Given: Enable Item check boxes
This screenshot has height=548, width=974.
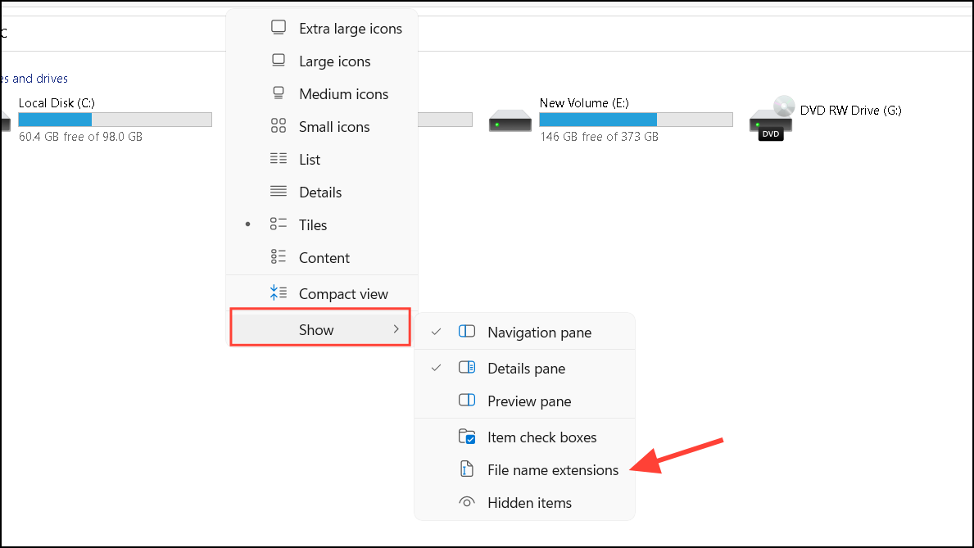Looking at the screenshot, I should [x=541, y=437].
